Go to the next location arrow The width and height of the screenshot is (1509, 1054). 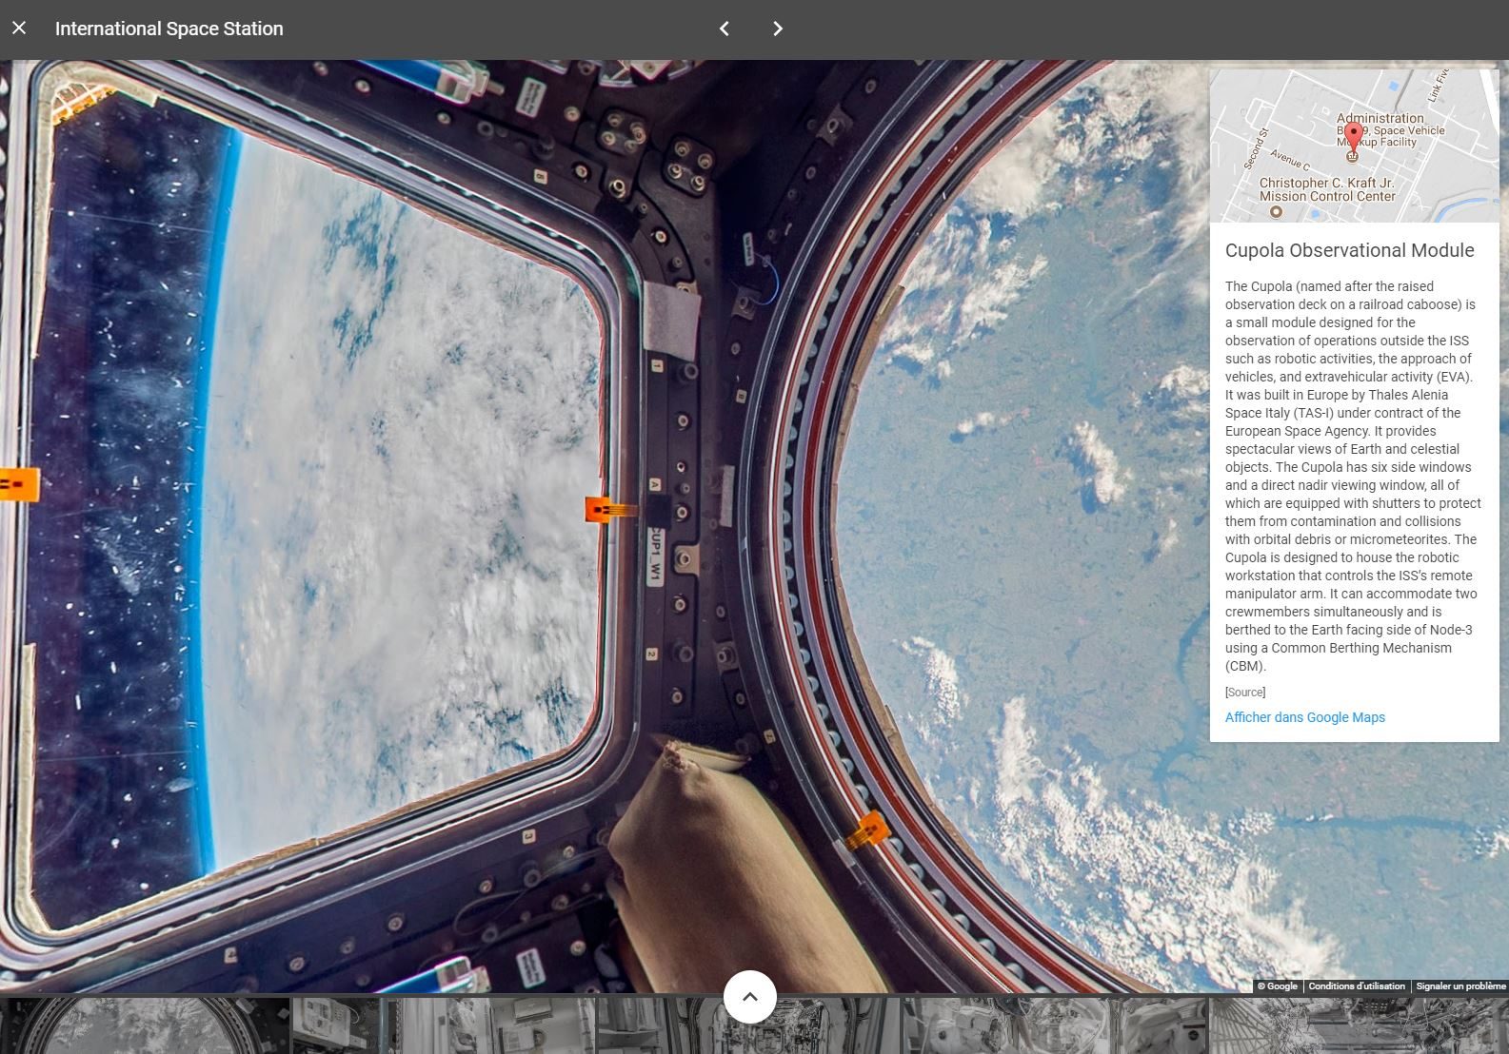tap(778, 29)
